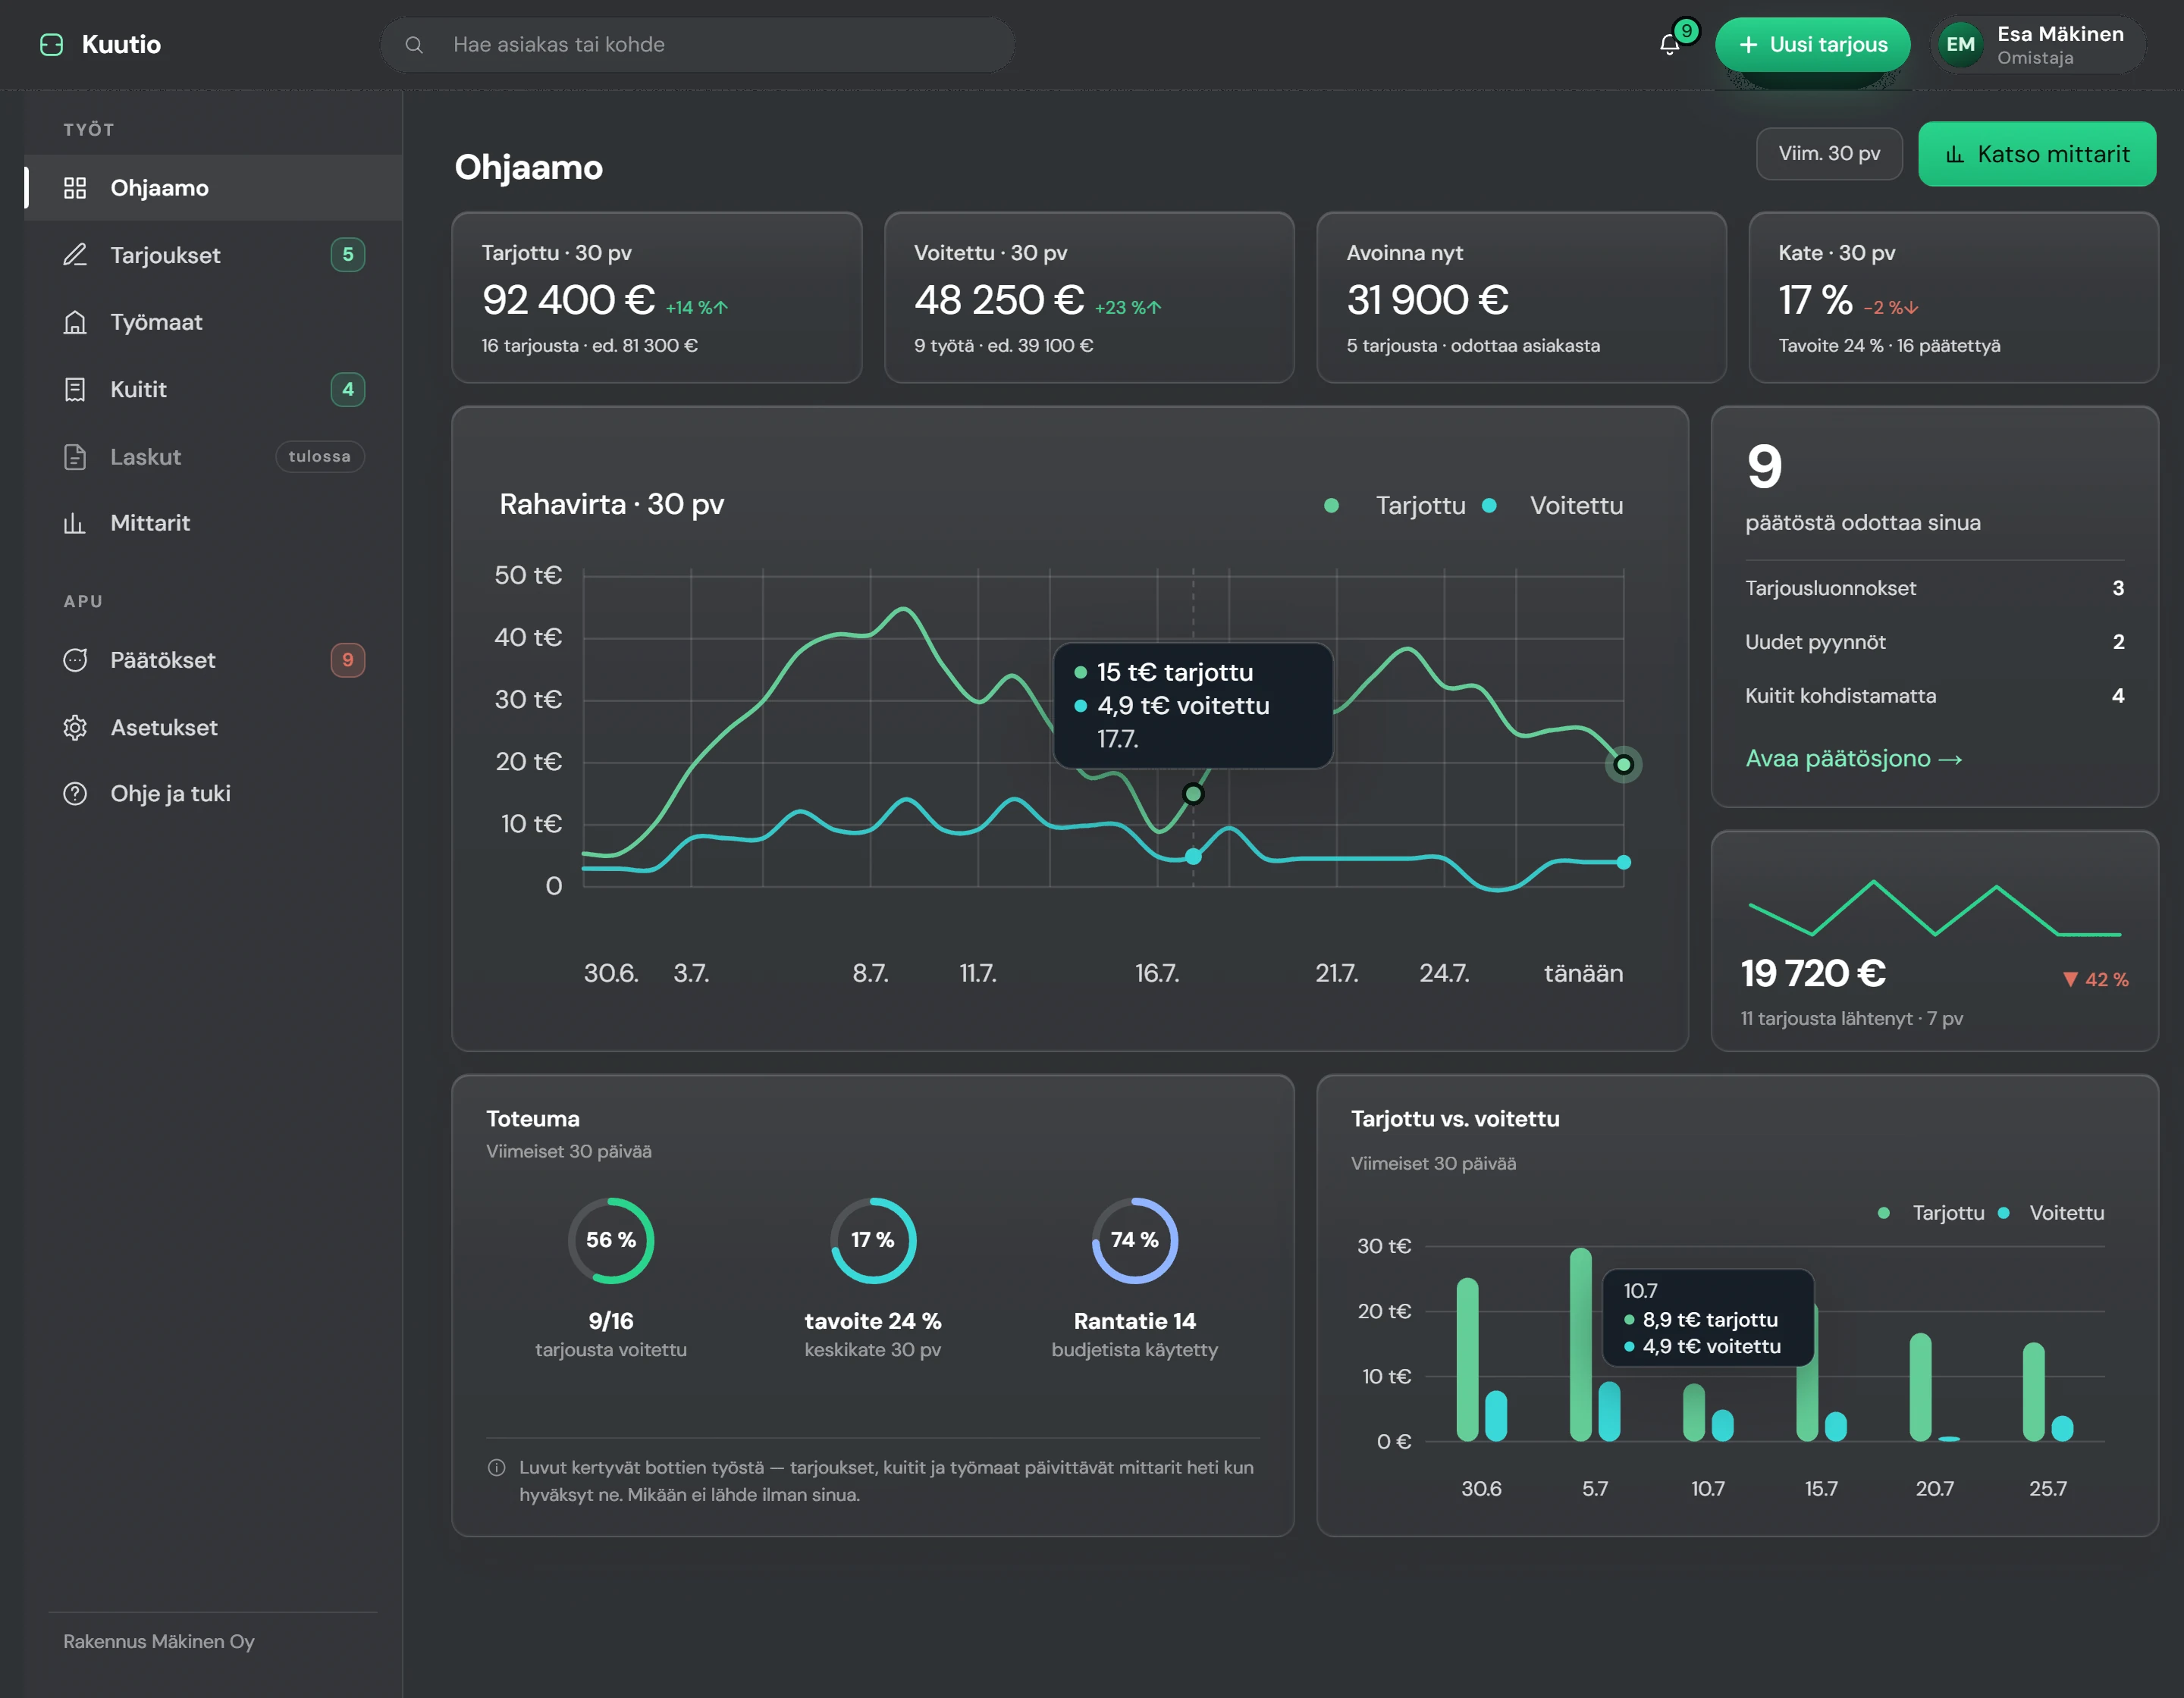Focus the Hae asiakas tai kohde search field

(x=697, y=45)
